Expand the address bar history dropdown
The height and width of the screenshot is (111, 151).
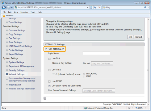pyautogui.click(x=88, y=7)
